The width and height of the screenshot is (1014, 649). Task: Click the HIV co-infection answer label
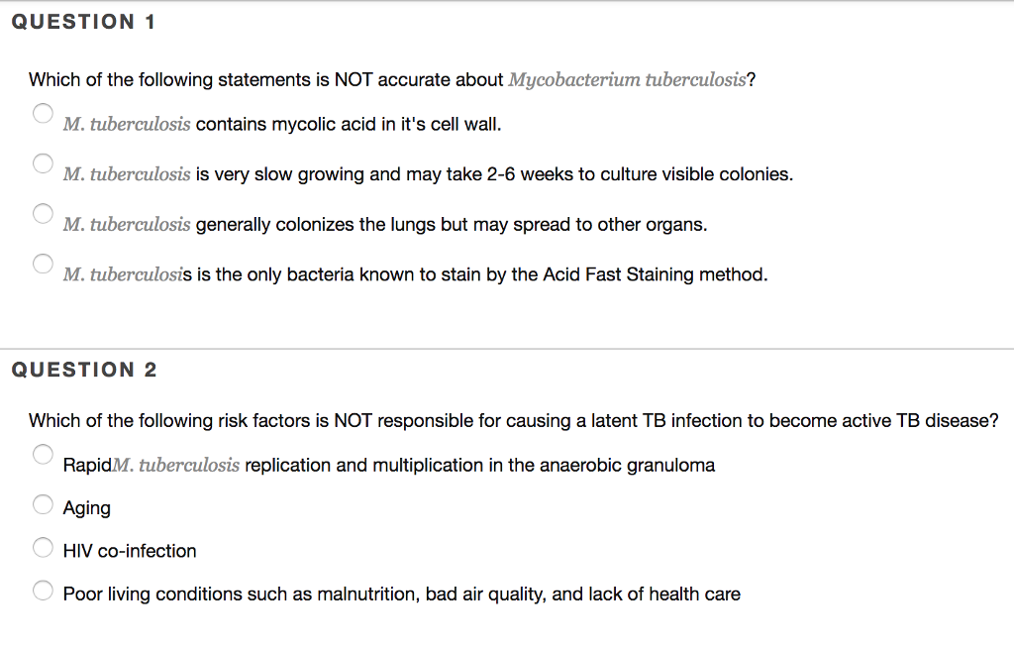coord(130,551)
